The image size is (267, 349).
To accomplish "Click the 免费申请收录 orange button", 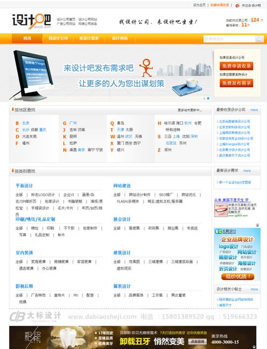I will coord(236,66).
